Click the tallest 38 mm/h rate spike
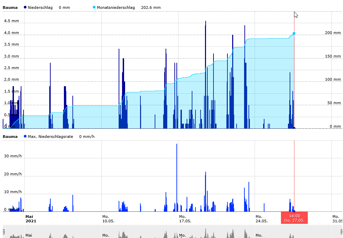343x238 pixels. point(177,177)
